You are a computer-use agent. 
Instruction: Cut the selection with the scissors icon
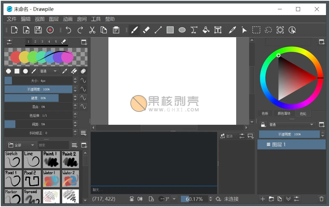click(x=92, y=30)
